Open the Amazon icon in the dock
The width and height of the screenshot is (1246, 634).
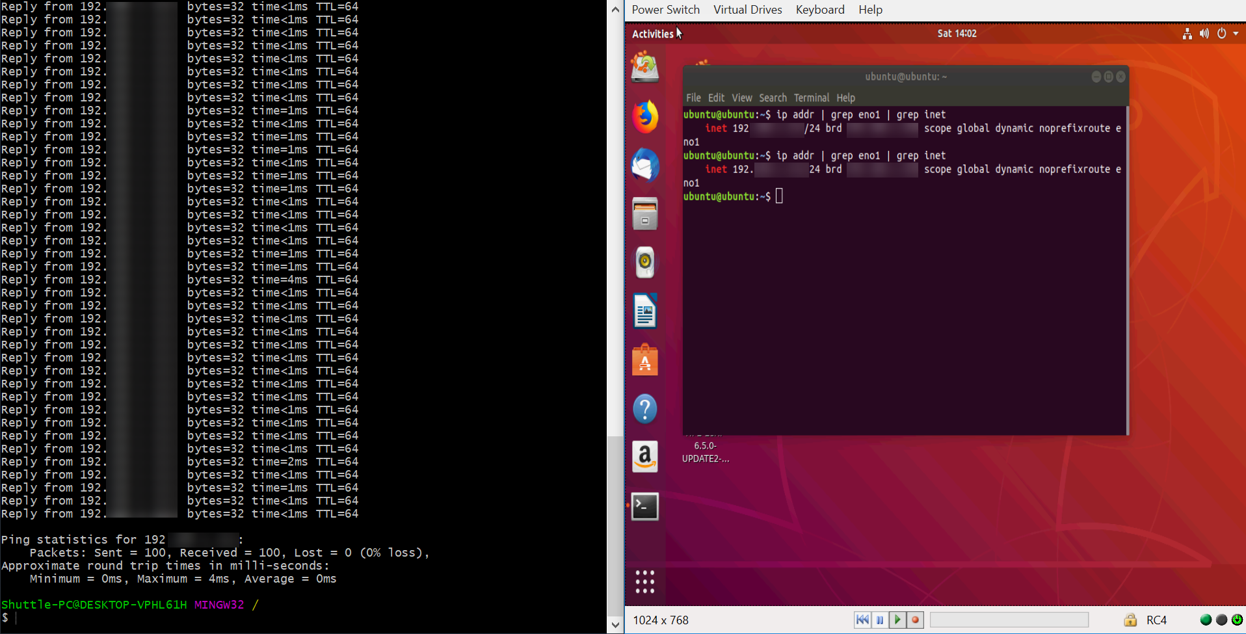pyautogui.click(x=644, y=457)
